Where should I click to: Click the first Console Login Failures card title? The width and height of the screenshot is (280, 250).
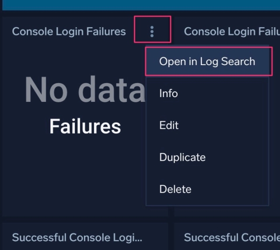(x=69, y=31)
